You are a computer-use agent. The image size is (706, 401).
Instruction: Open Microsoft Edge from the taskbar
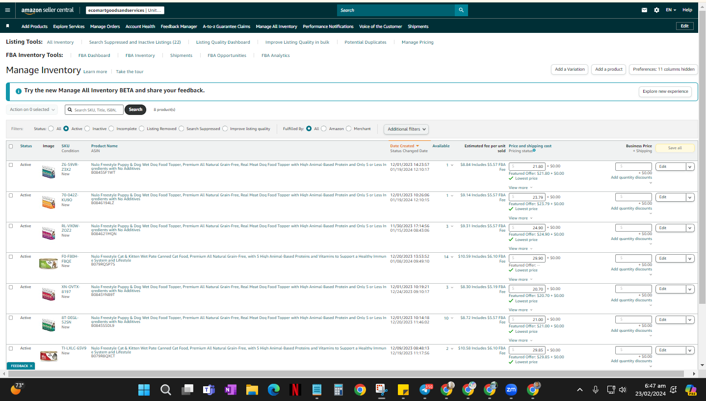[273, 390]
